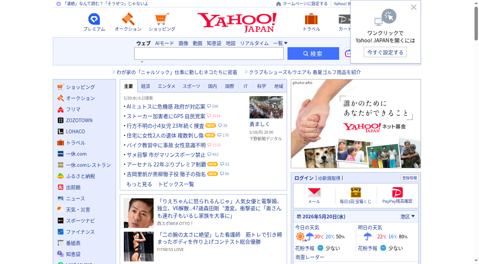Open the もっと見る link
Screen dimensions: 479x264
139,184
